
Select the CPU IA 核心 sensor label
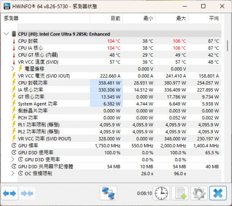point(31,48)
